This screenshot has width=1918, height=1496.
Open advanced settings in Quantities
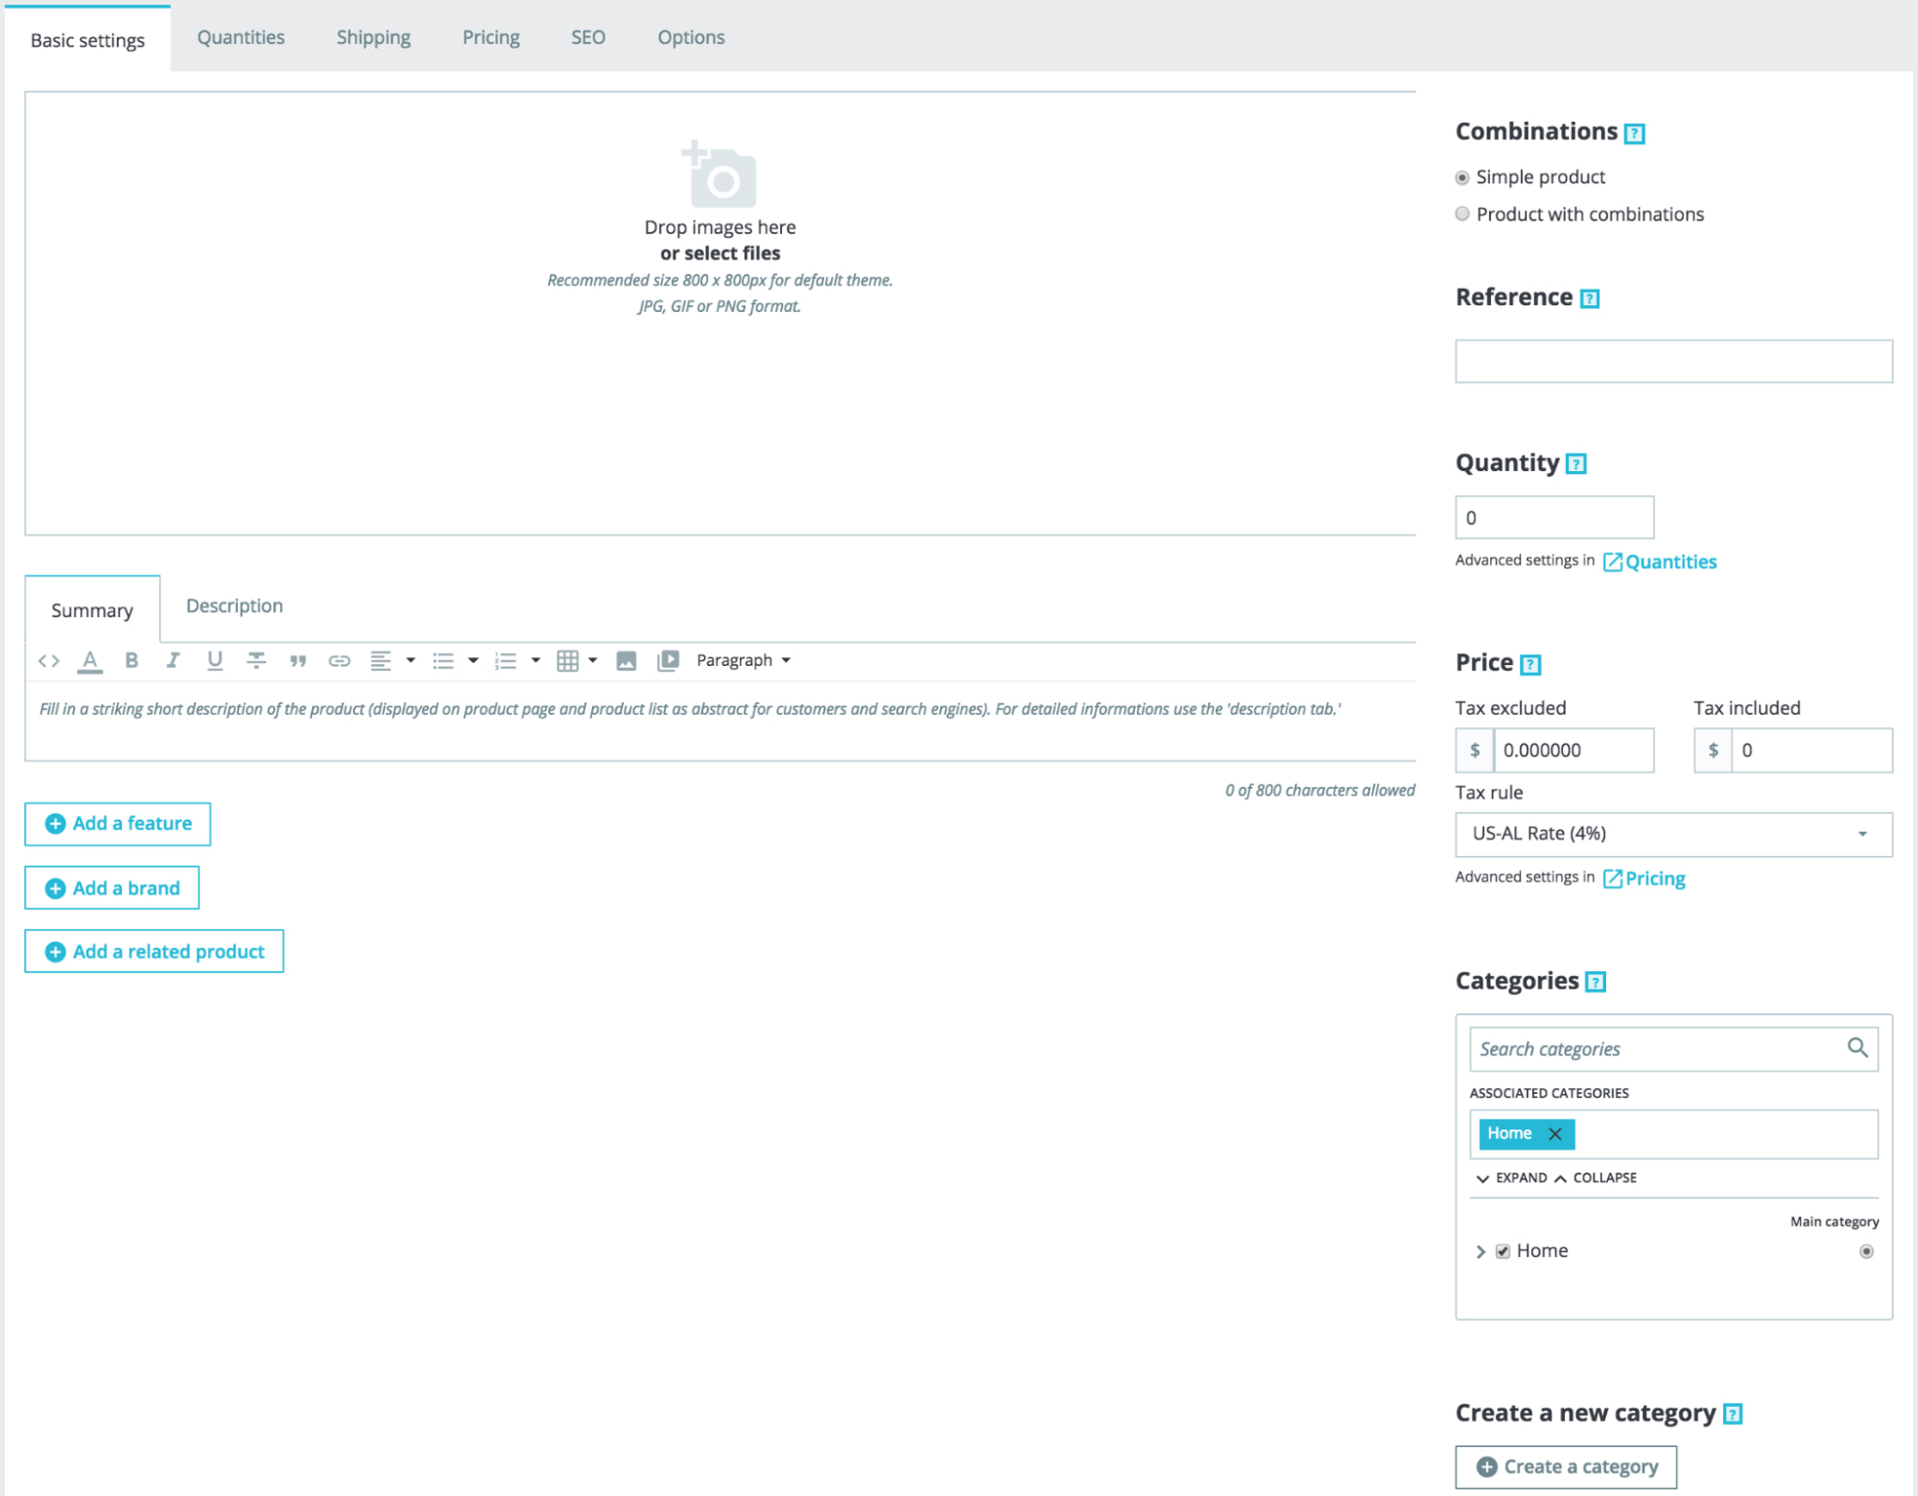(1669, 561)
